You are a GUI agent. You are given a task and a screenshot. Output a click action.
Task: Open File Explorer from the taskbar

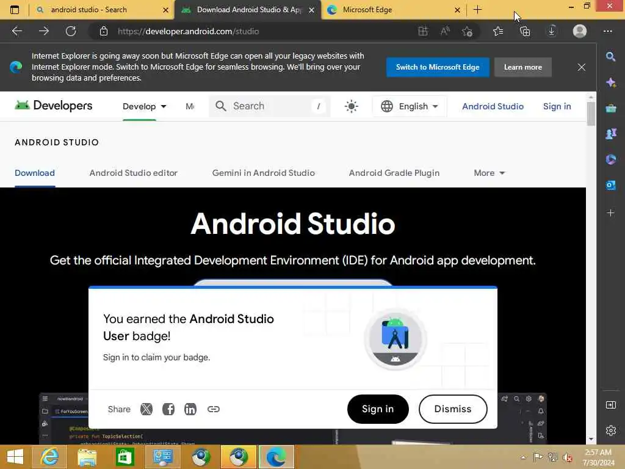[x=87, y=457]
